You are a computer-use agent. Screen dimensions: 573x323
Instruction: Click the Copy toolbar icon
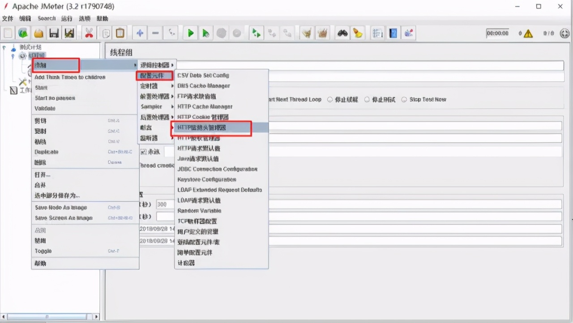105,33
